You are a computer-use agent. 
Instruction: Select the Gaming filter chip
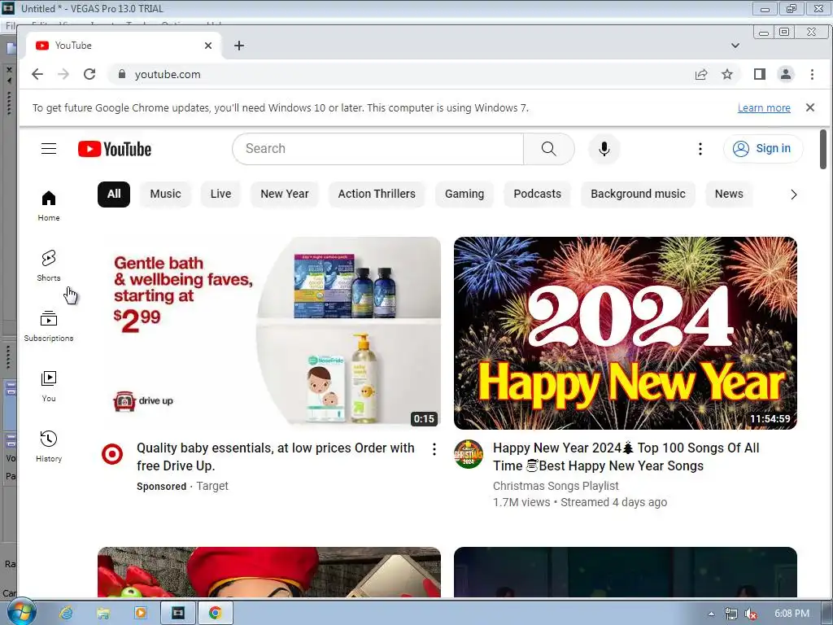(x=464, y=194)
